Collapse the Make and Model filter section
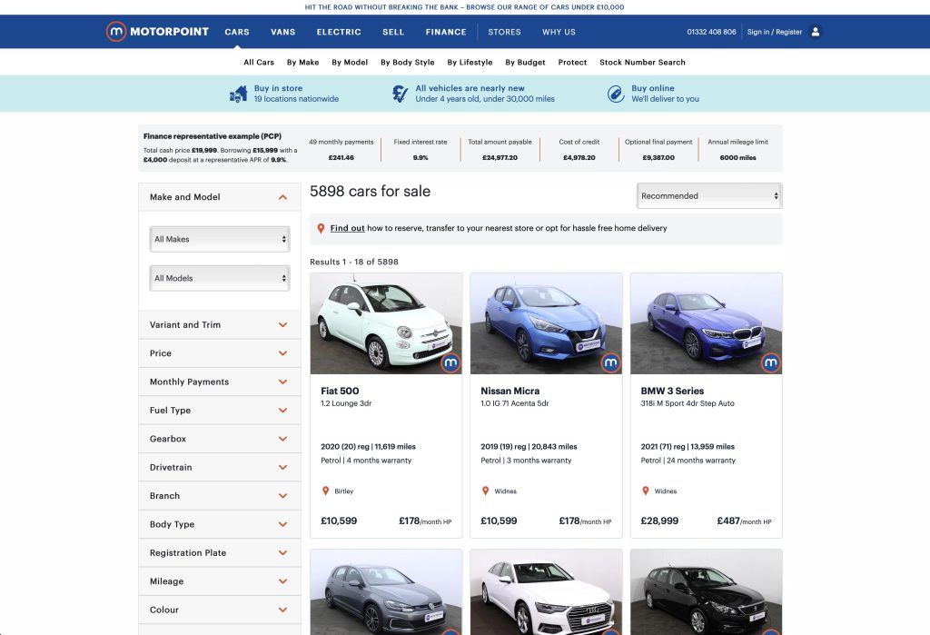 282,196
